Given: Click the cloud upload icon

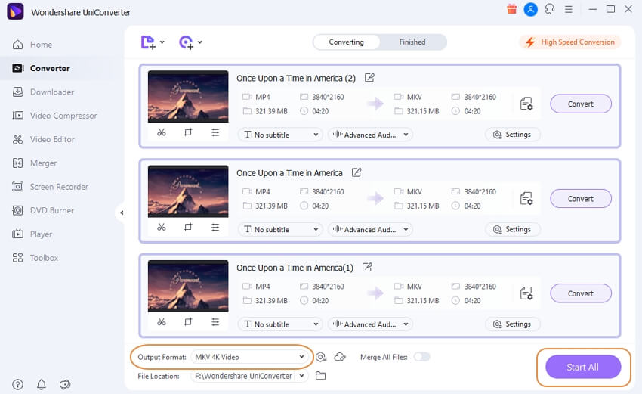Looking at the screenshot, I should [x=340, y=357].
